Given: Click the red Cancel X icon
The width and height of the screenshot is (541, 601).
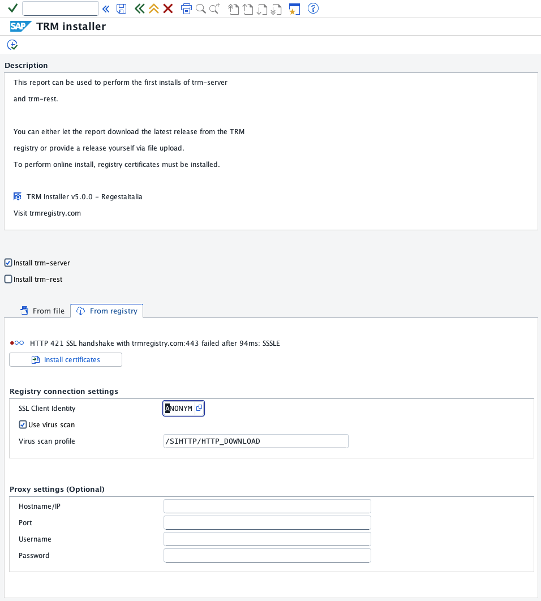Looking at the screenshot, I should pos(168,8).
